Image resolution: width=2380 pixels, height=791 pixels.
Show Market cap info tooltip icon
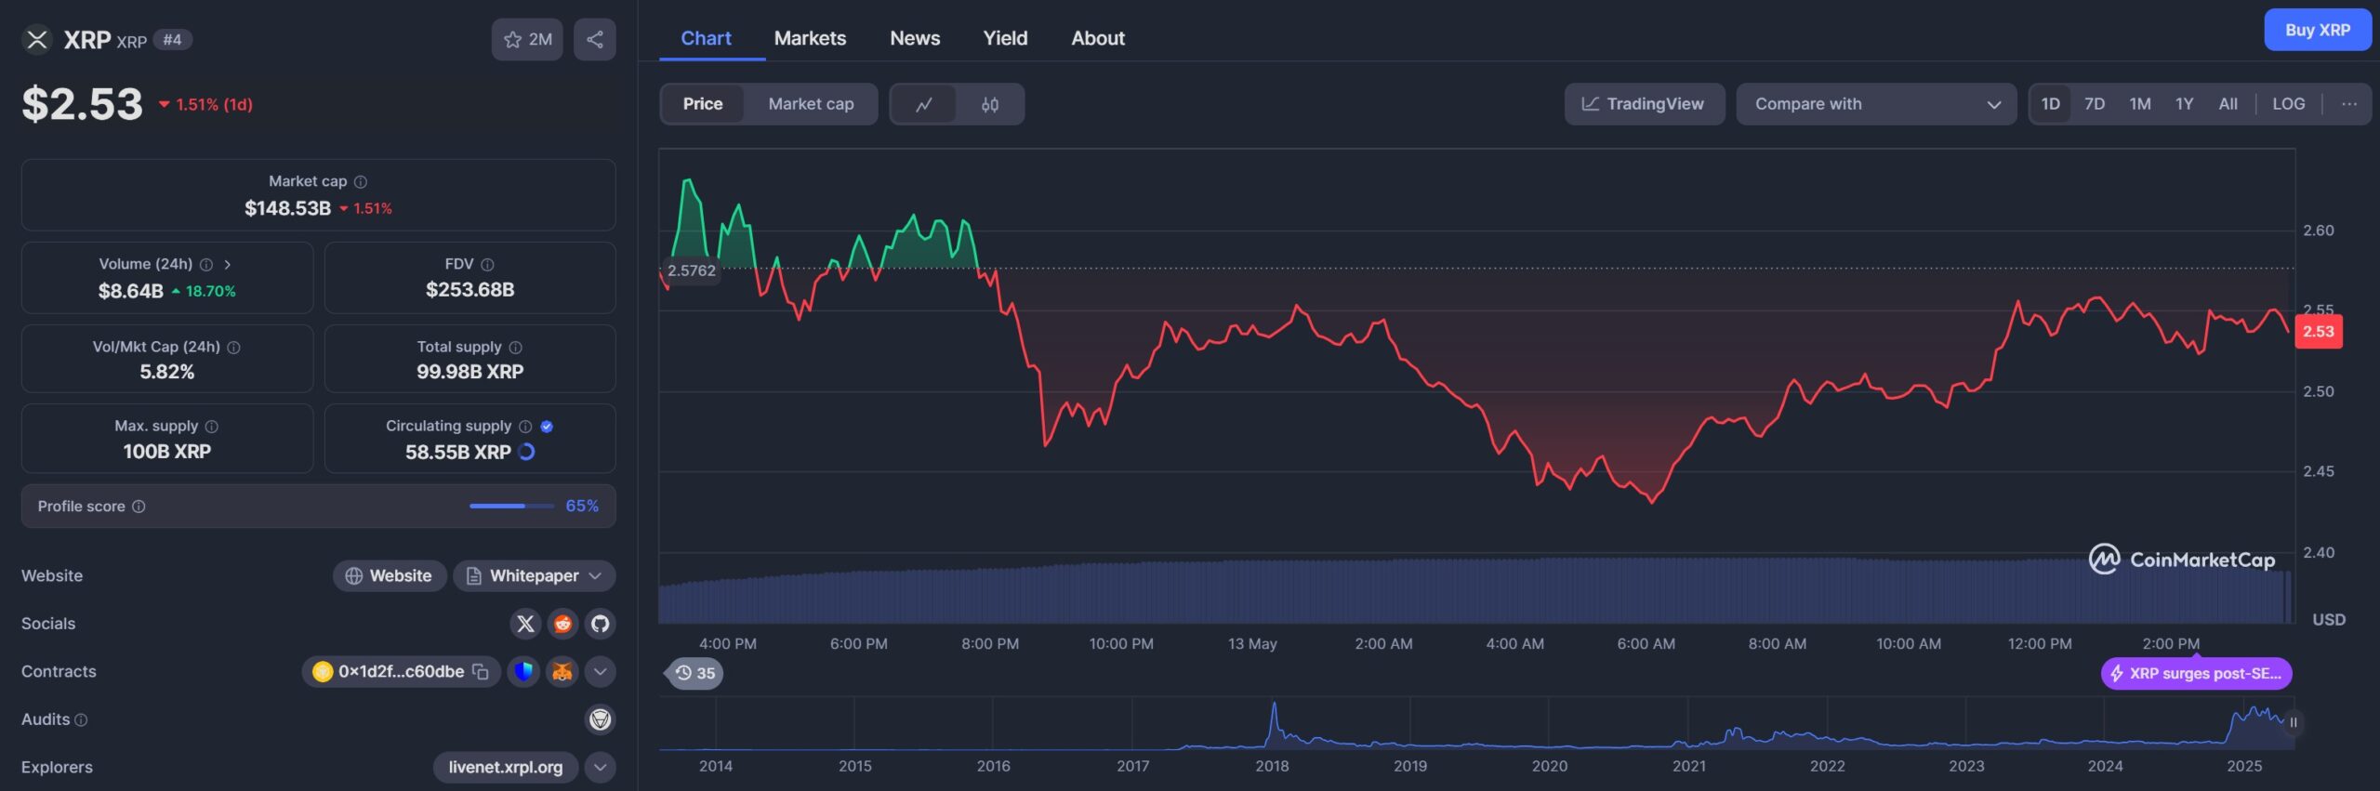click(x=361, y=181)
